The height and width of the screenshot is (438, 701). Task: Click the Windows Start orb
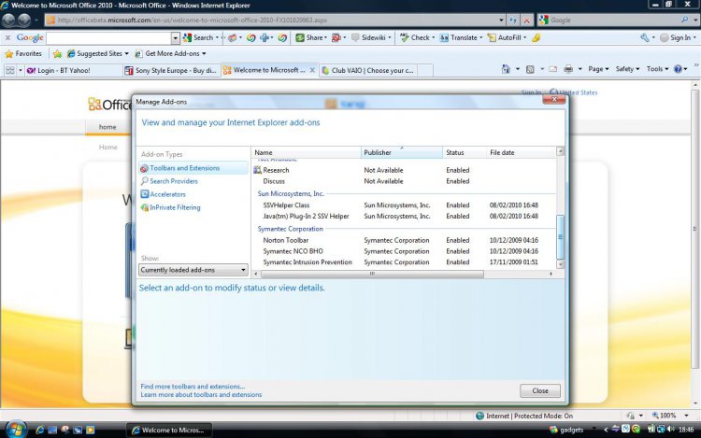pyautogui.click(x=16, y=430)
